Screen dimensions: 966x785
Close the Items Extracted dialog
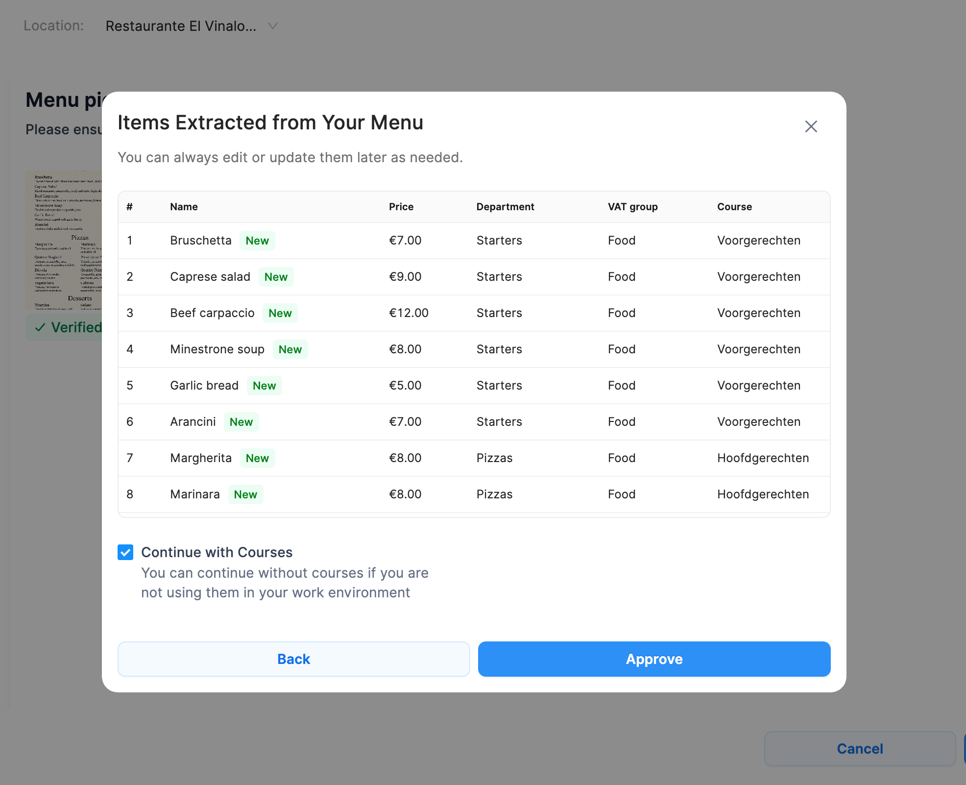point(811,126)
